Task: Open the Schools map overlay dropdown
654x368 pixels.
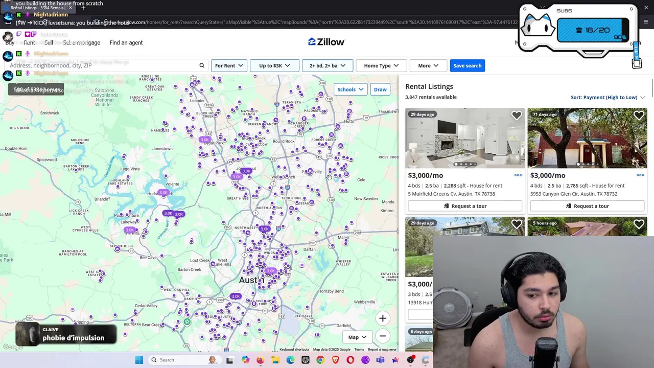Action: (351, 89)
